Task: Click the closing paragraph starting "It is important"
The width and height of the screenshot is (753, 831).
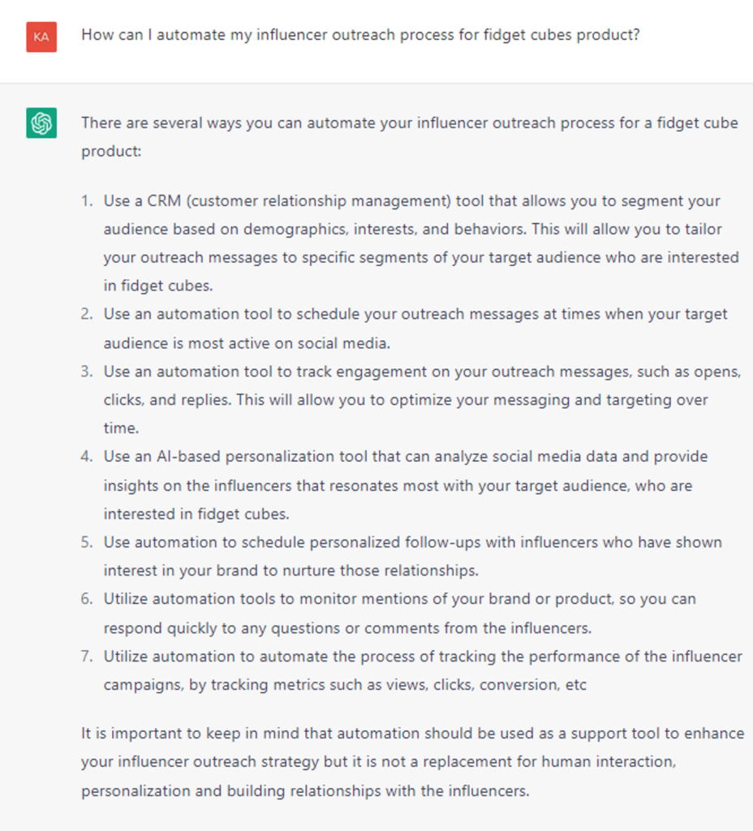Action: (412, 761)
